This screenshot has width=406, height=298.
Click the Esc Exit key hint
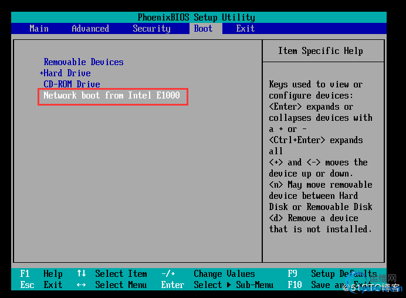point(41,285)
